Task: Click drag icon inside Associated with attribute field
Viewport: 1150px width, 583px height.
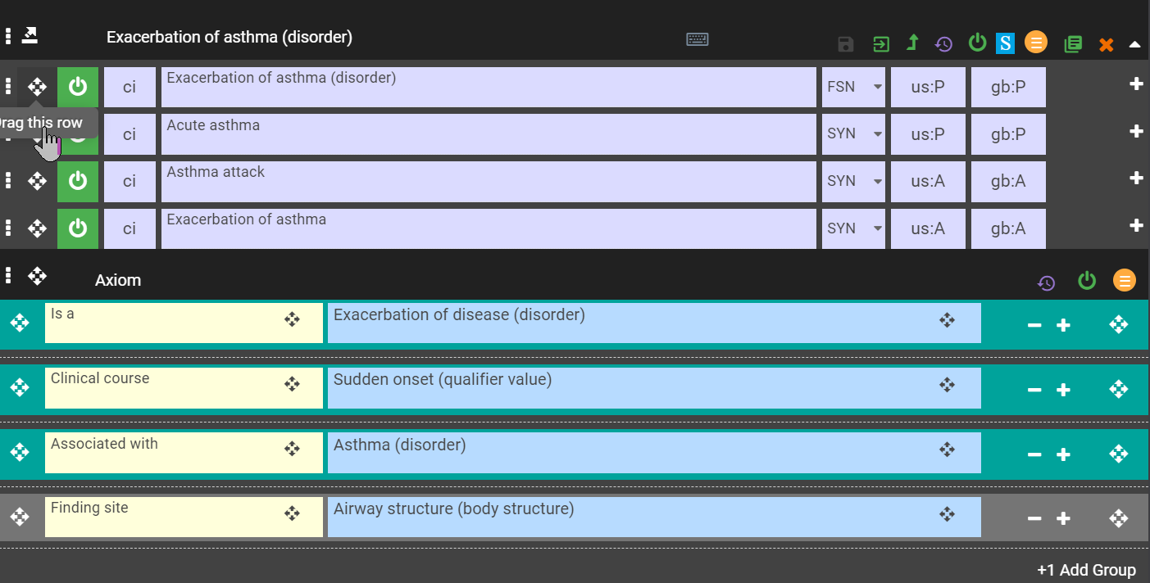Action: click(292, 449)
